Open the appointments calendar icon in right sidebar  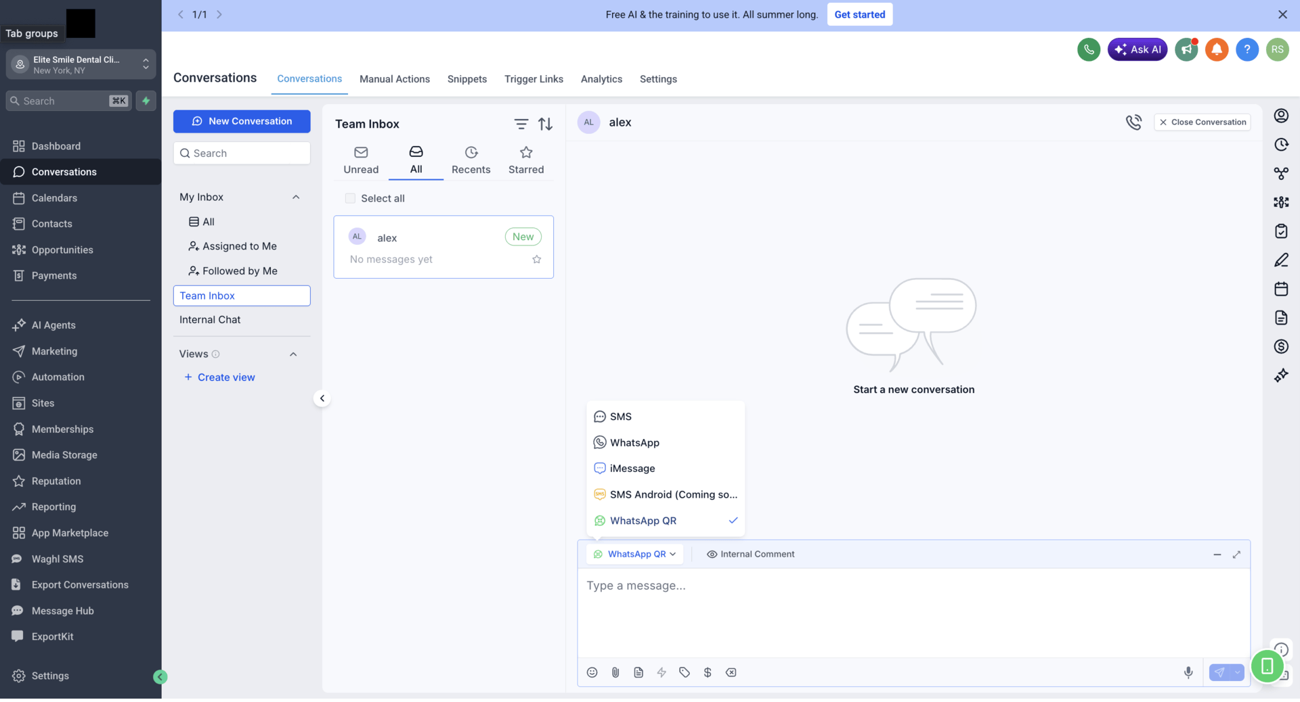pyautogui.click(x=1281, y=289)
